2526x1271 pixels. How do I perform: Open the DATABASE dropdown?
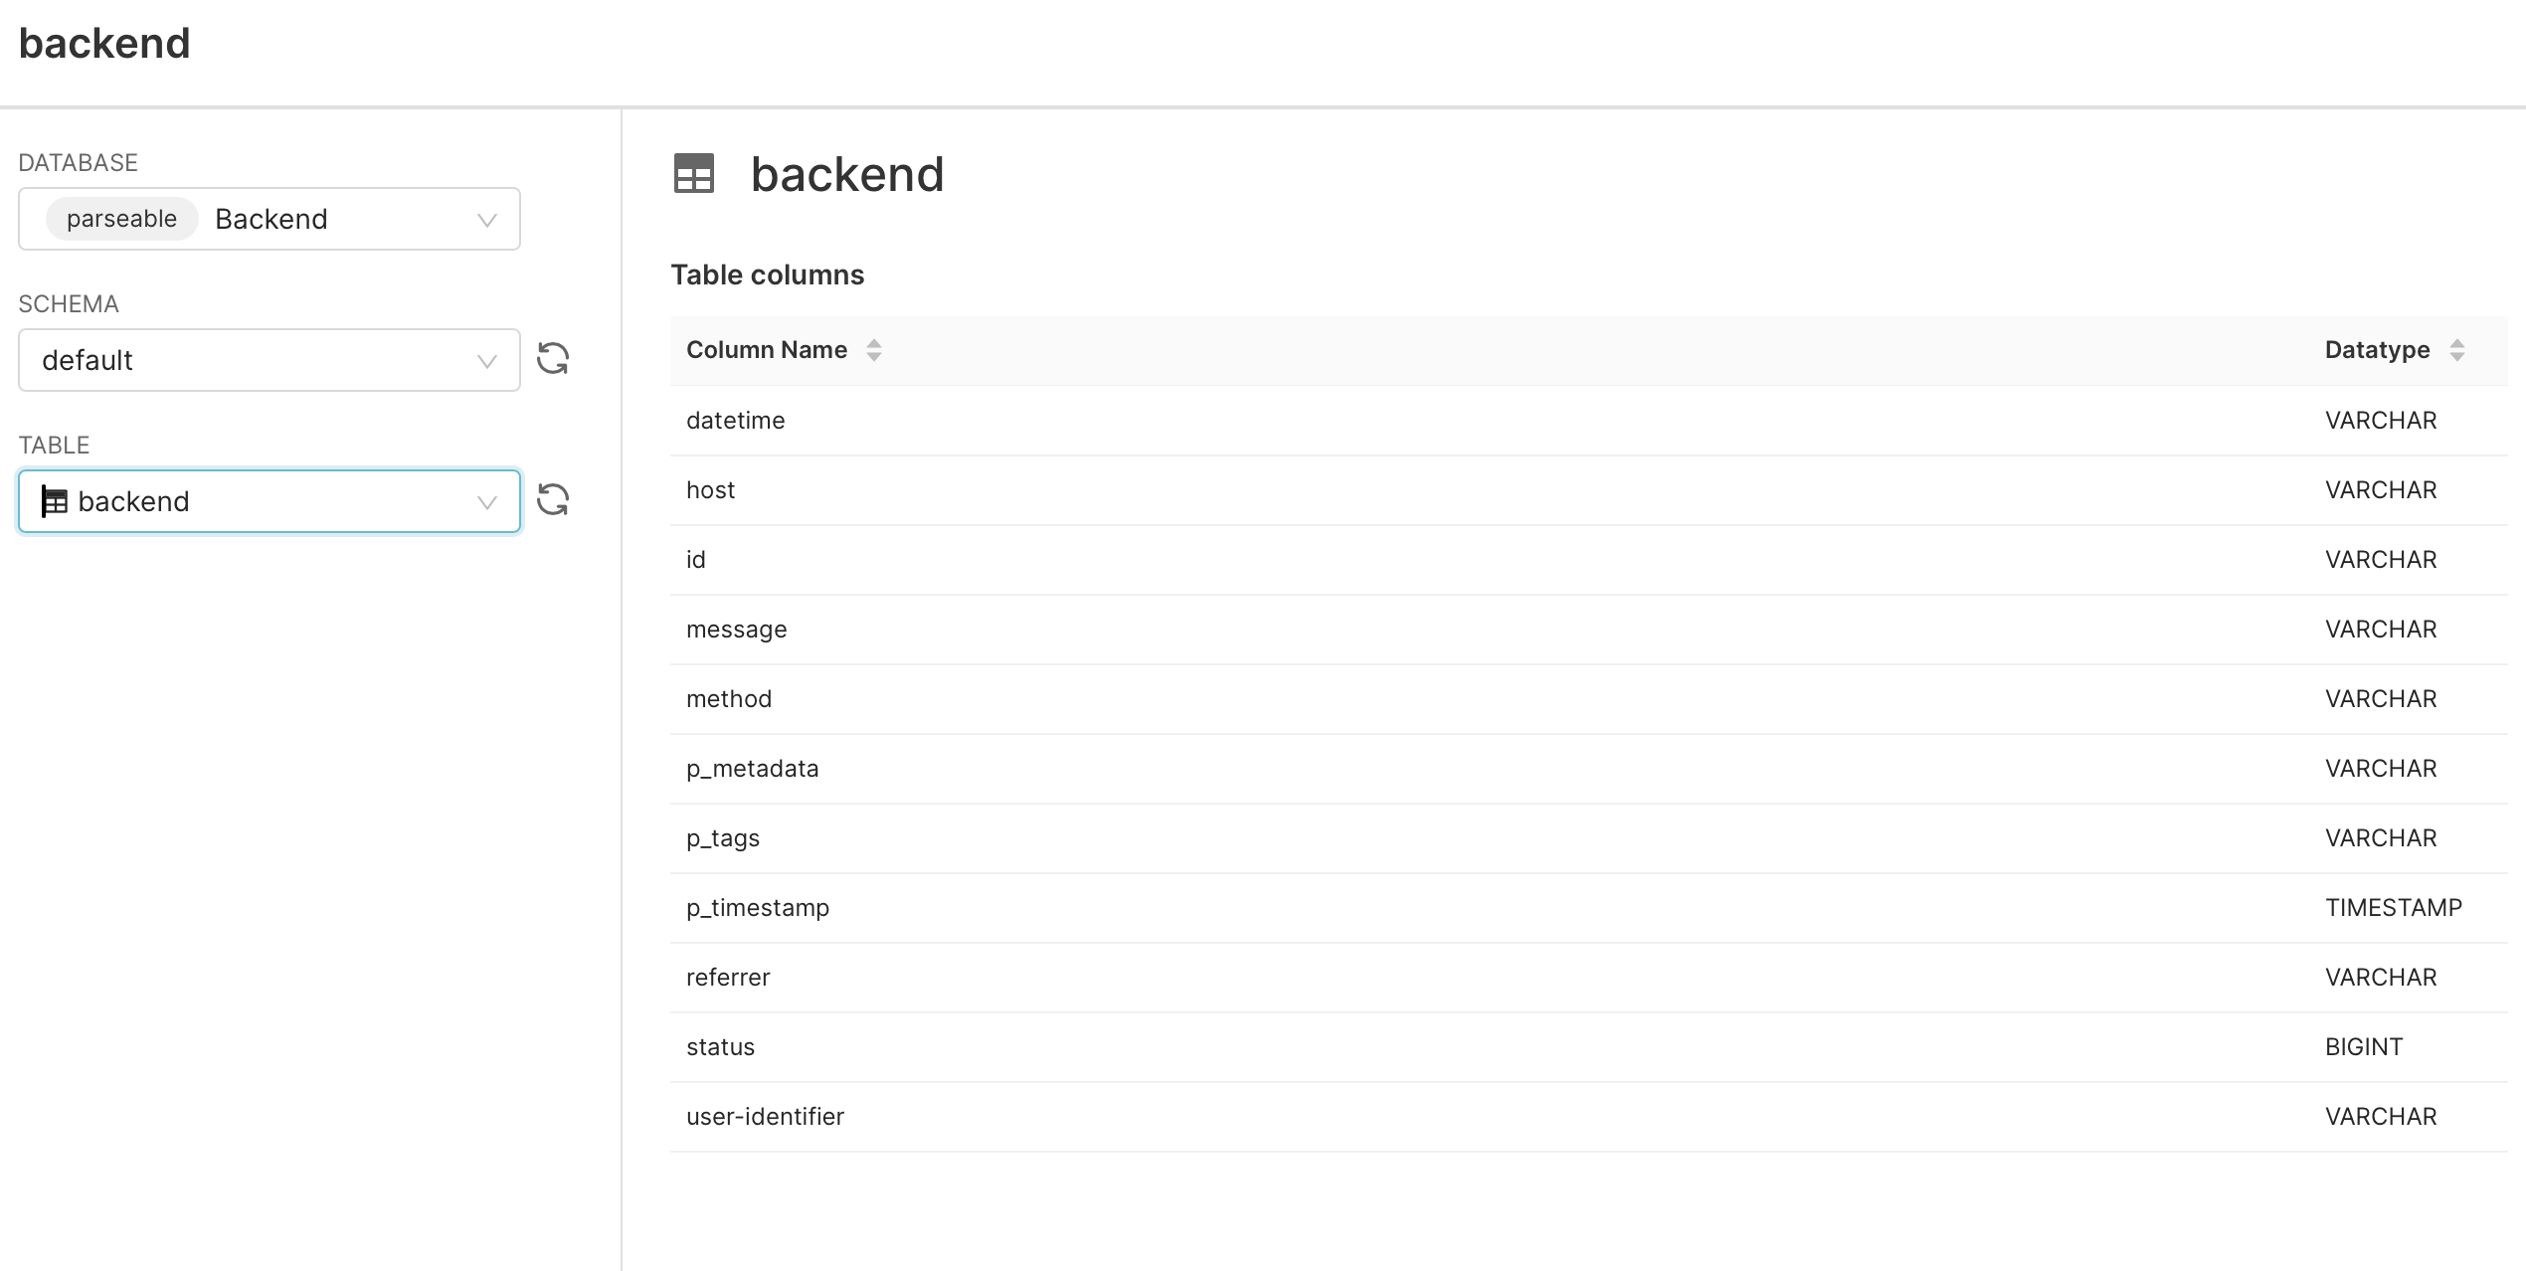tap(485, 219)
